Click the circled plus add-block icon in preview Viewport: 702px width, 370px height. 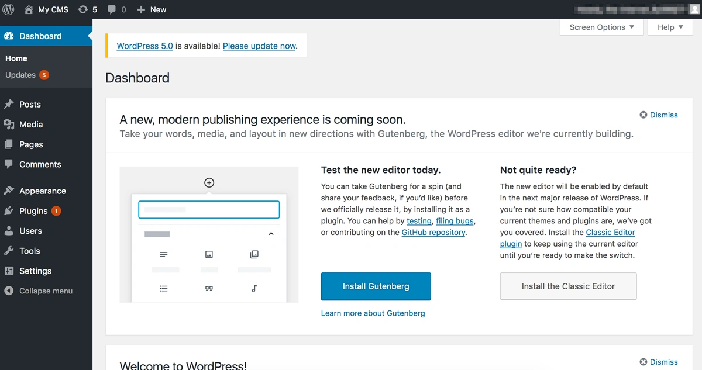tap(209, 182)
